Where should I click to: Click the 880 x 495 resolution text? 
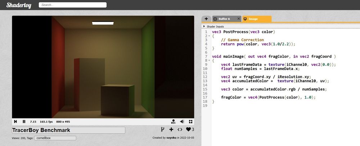[x=63, y=121]
